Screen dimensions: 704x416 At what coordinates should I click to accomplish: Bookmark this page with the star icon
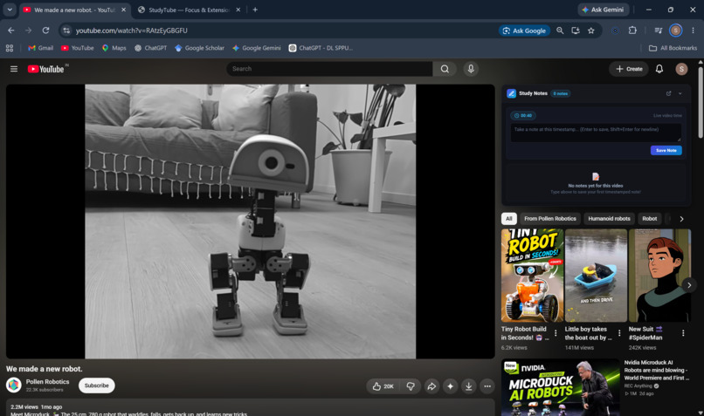coord(590,31)
